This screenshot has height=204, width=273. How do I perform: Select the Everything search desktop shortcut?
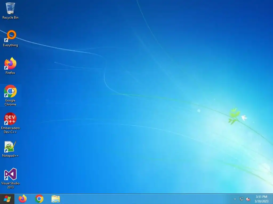click(10, 39)
